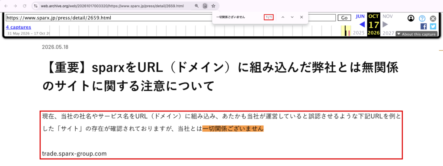Share capture on Twitter
This screenshot has width=443, height=166.
tap(433, 26)
